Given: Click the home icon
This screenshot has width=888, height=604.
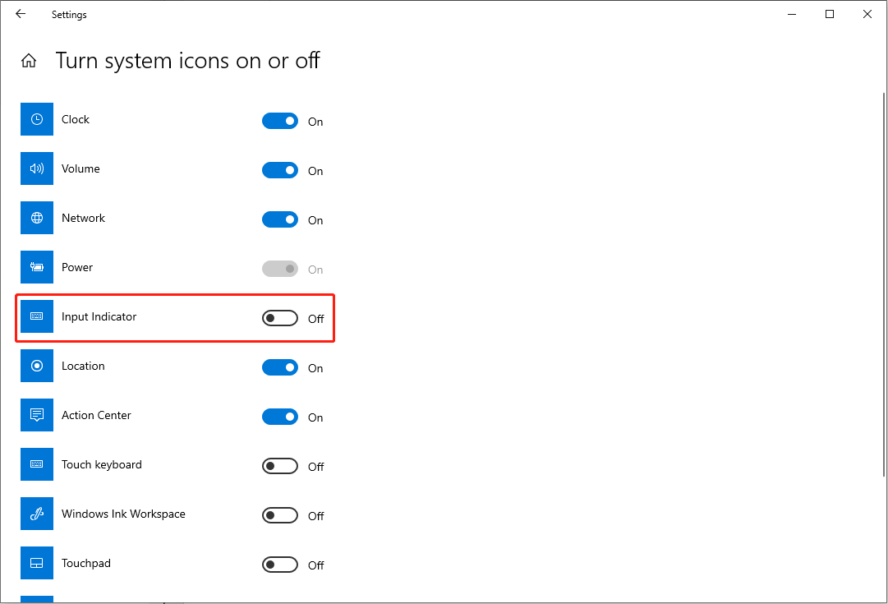Looking at the screenshot, I should click(29, 60).
